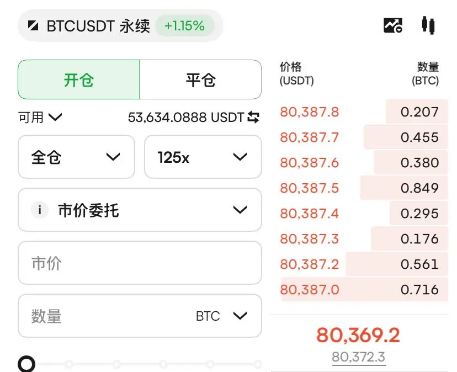Image resolution: width=457 pixels, height=372 pixels.
Task: Change the BTC quantity unit dropdown
Action: pos(221,316)
